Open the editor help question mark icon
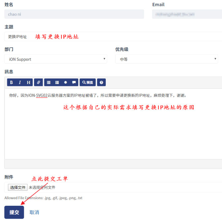The height and width of the screenshot is (221, 222). point(101,82)
